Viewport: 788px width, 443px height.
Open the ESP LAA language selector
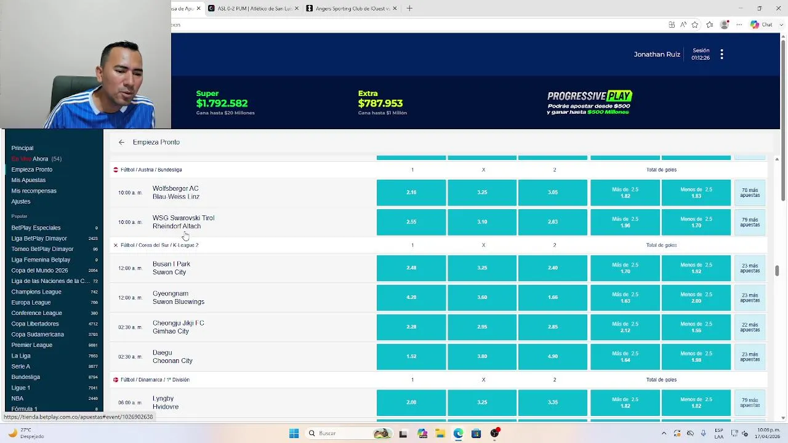[718, 433]
